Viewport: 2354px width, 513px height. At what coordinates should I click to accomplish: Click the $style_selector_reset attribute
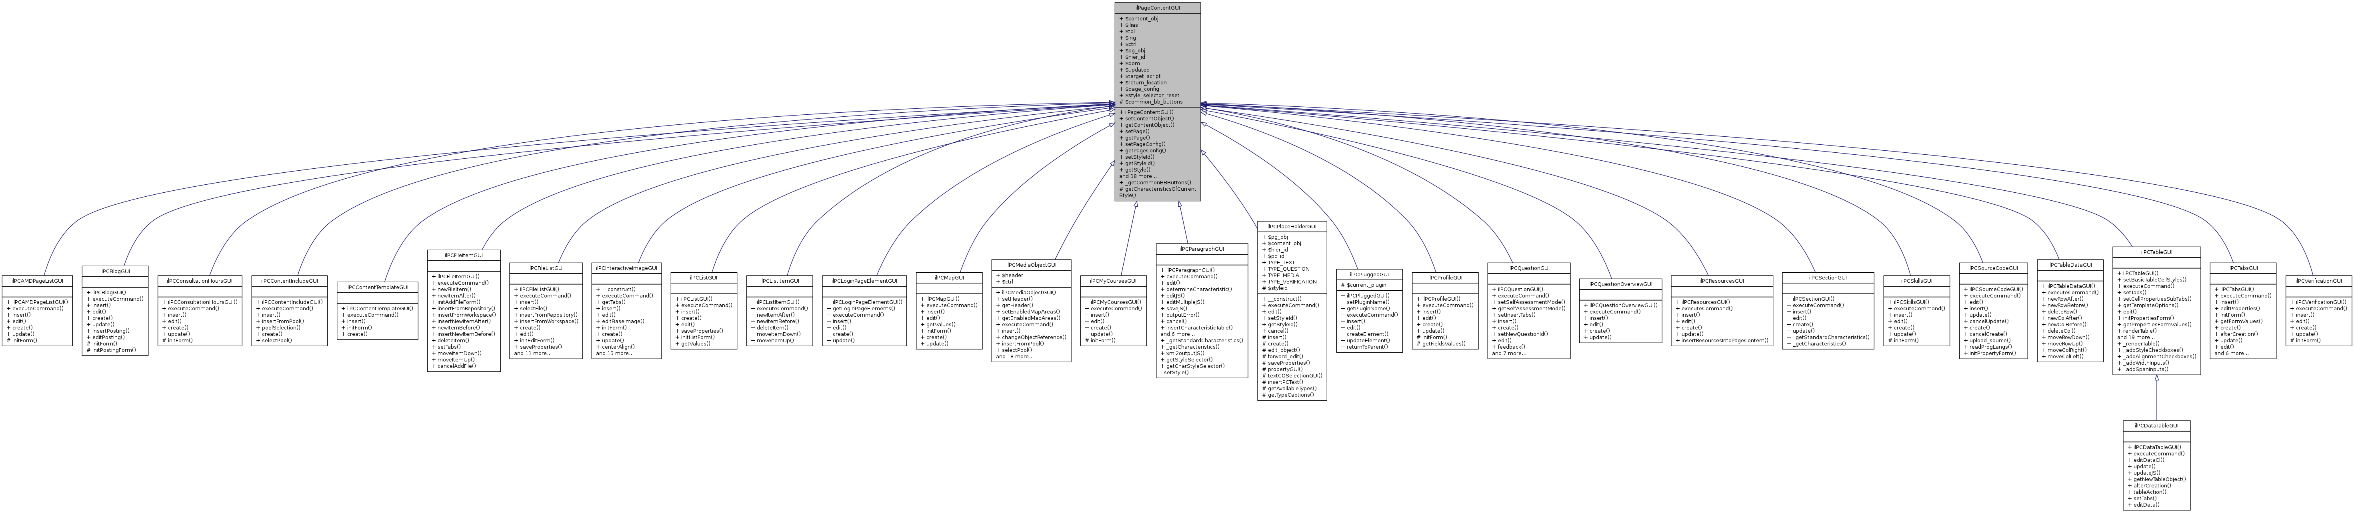1149,96
